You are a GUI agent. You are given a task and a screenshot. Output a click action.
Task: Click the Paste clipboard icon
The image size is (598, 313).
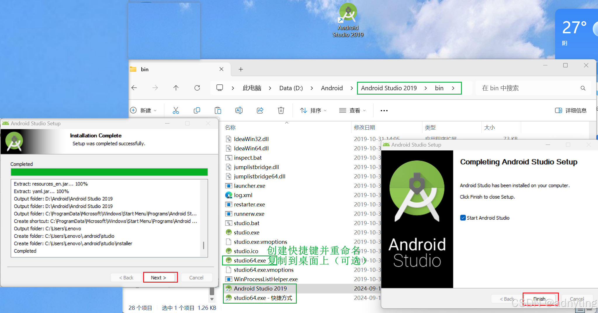coord(218,110)
